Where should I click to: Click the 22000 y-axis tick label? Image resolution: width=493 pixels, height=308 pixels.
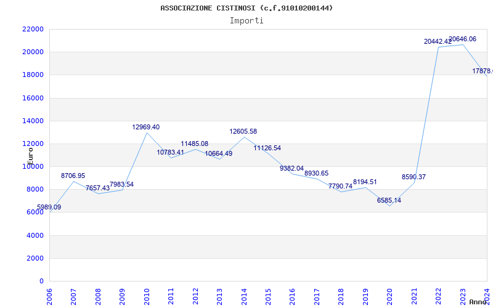coord(33,30)
